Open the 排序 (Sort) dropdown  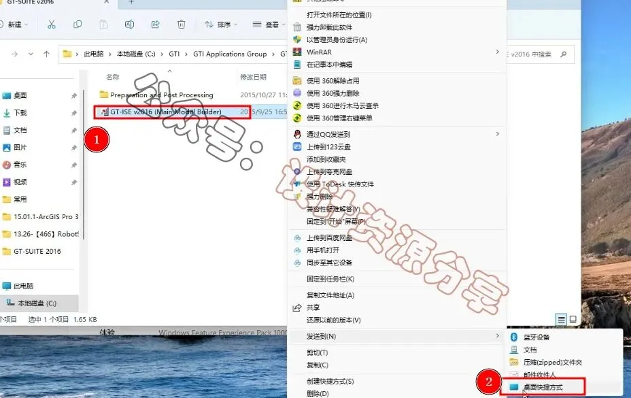click(221, 24)
